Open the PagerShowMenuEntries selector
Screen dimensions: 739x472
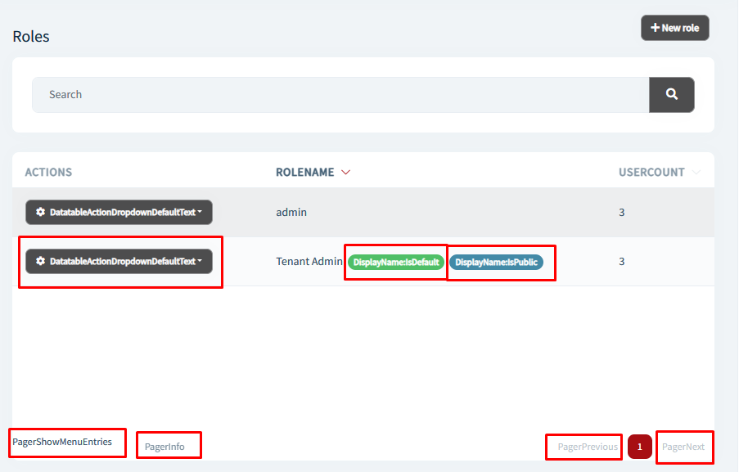(x=62, y=443)
